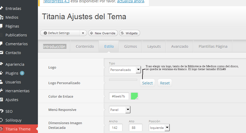Expand the Default Settings dropdown arrow
Viewport: 246px width, 133px height.
tap(83, 33)
